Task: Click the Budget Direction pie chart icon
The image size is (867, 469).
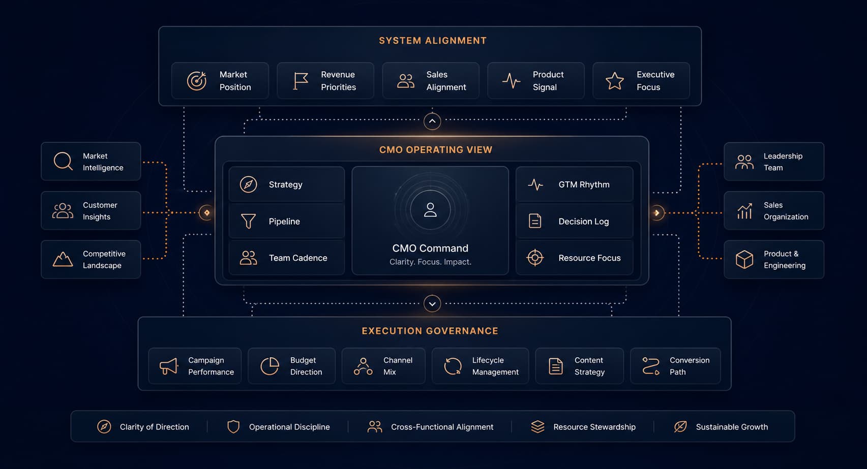Action: [x=270, y=366]
